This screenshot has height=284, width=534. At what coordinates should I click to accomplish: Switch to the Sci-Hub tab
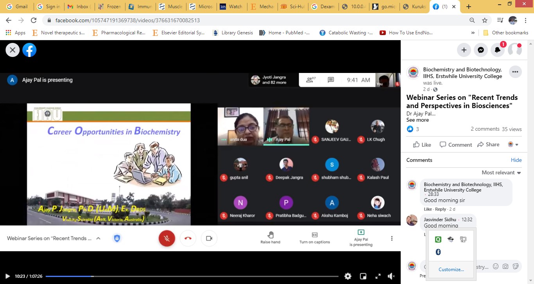click(x=293, y=7)
